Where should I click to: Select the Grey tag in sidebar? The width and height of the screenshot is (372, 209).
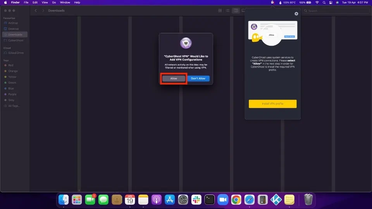15,100
